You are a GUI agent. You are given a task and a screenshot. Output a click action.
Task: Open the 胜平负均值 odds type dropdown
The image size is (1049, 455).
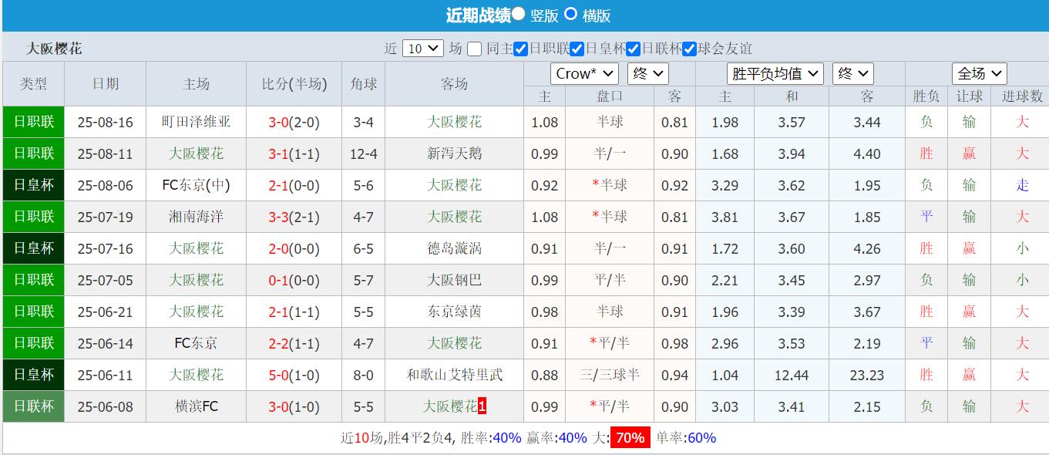pos(774,73)
